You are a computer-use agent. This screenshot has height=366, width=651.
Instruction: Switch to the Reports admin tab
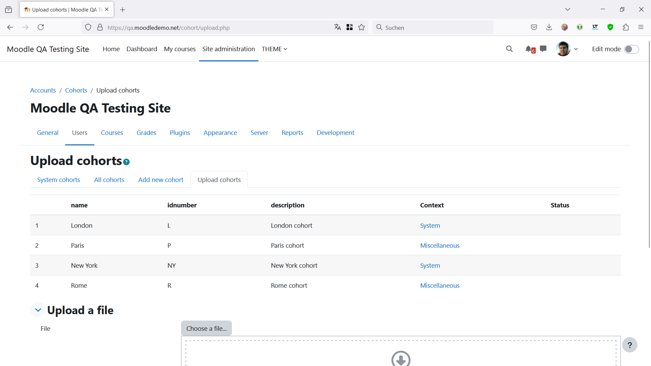tap(292, 133)
